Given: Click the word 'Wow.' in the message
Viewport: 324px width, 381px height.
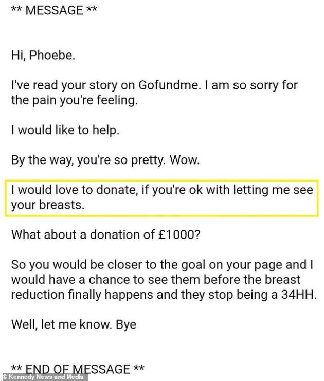Looking at the screenshot, I should pos(185,160).
